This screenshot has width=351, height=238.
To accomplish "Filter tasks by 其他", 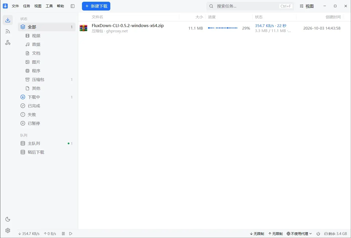I will tap(47, 88).
